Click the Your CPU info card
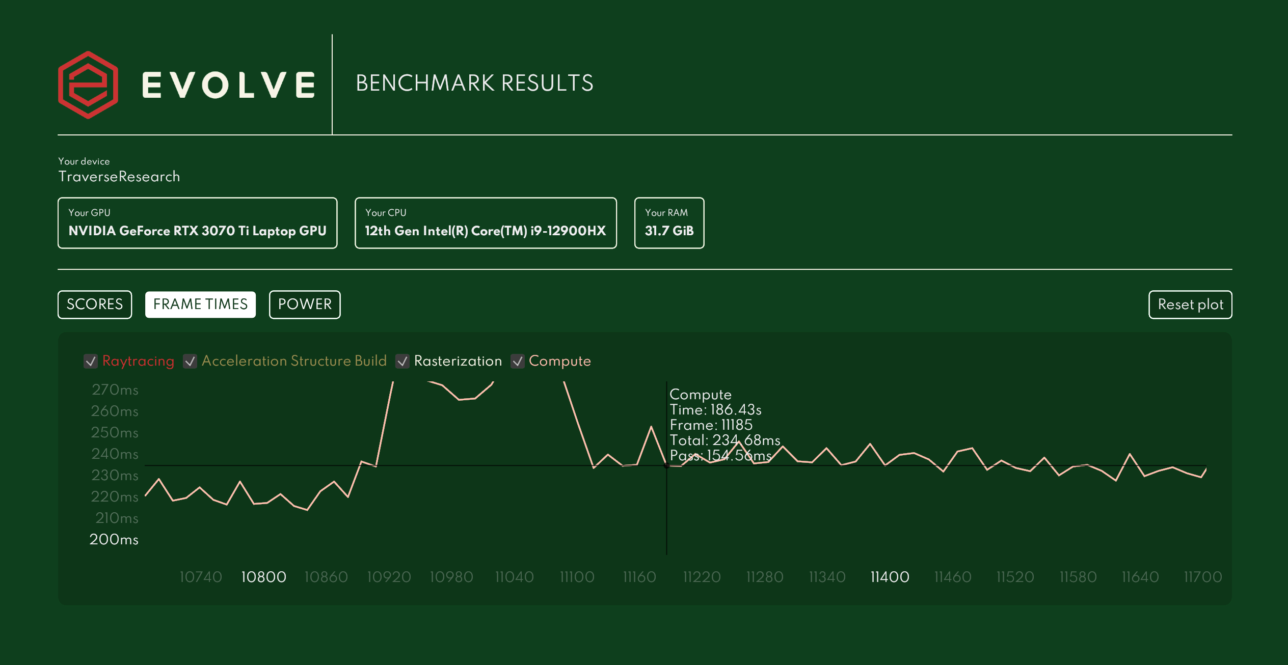 tap(485, 223)
